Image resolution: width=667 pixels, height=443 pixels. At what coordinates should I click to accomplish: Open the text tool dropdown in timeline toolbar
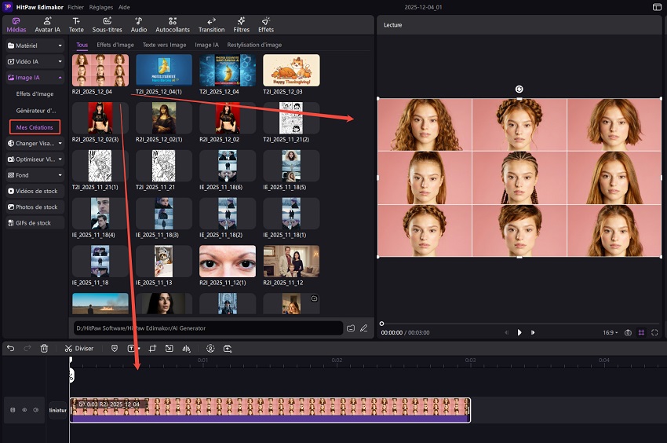139,349
